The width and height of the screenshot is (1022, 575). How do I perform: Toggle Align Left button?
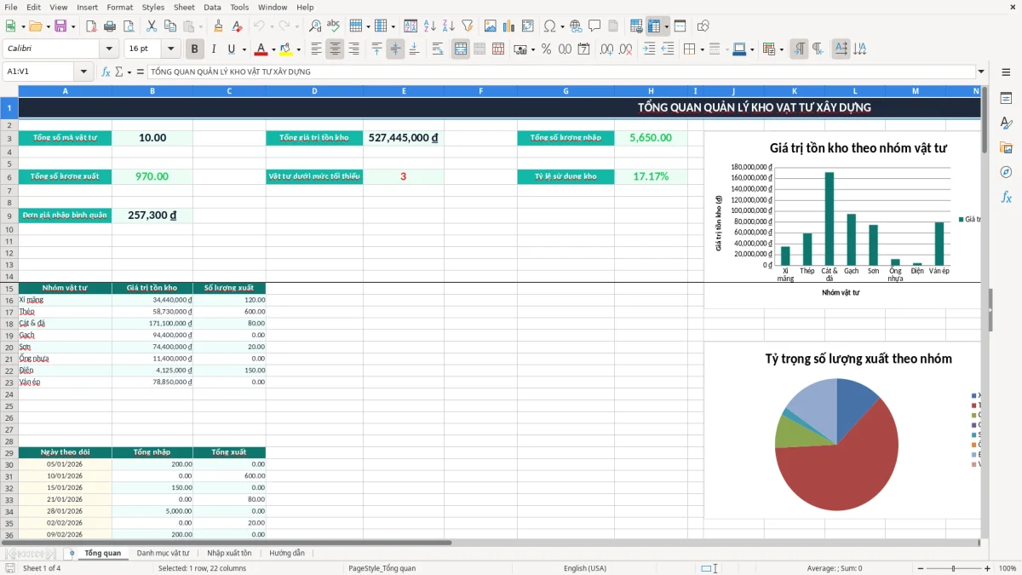[317, 49]
